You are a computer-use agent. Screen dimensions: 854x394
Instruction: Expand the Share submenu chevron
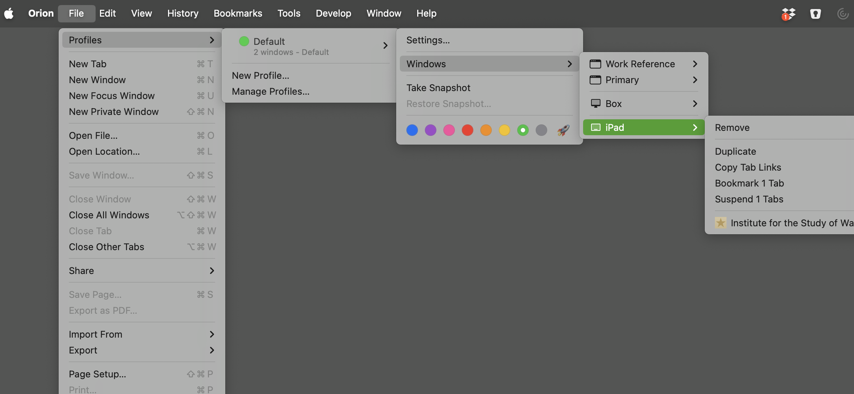212,271
